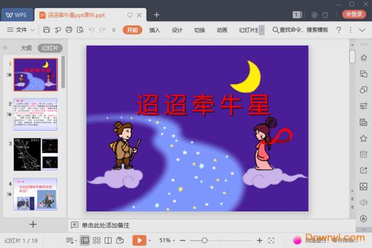Screen dimensions: 372x248
Task: Open the archive box icon in right sidebar
Action: [363, 154]
